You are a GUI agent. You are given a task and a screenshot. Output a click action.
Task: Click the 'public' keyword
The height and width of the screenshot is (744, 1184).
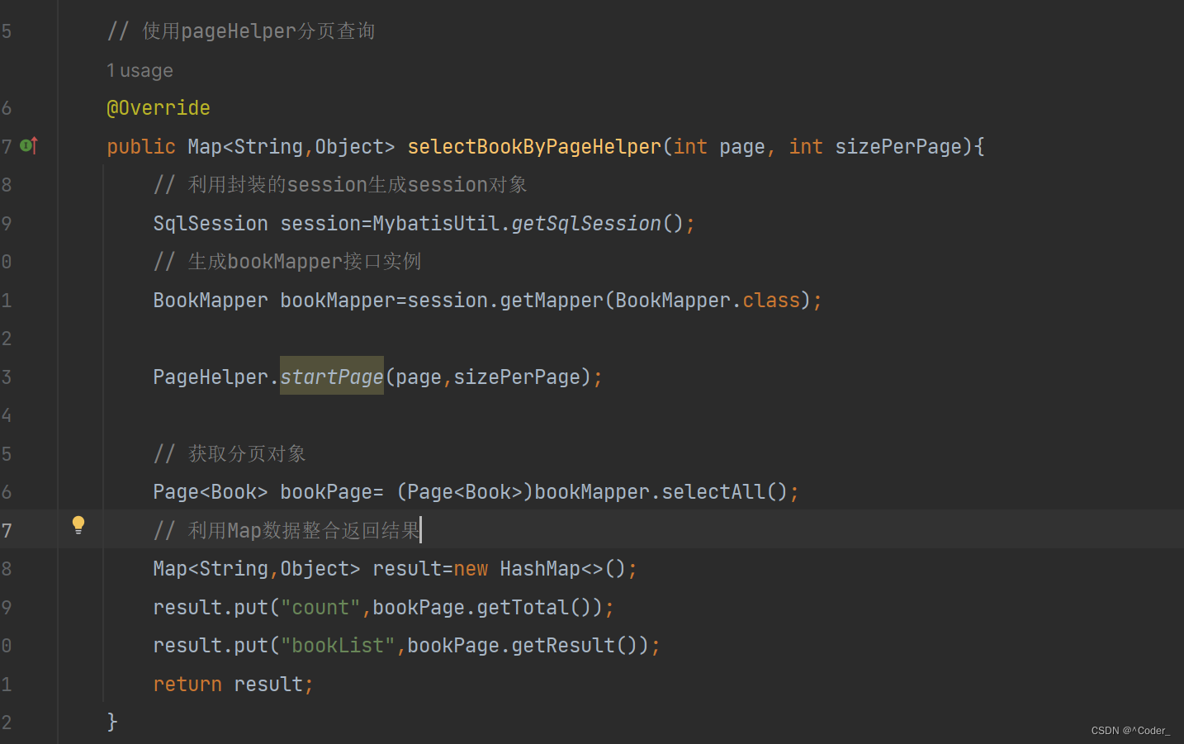(141, 146)
